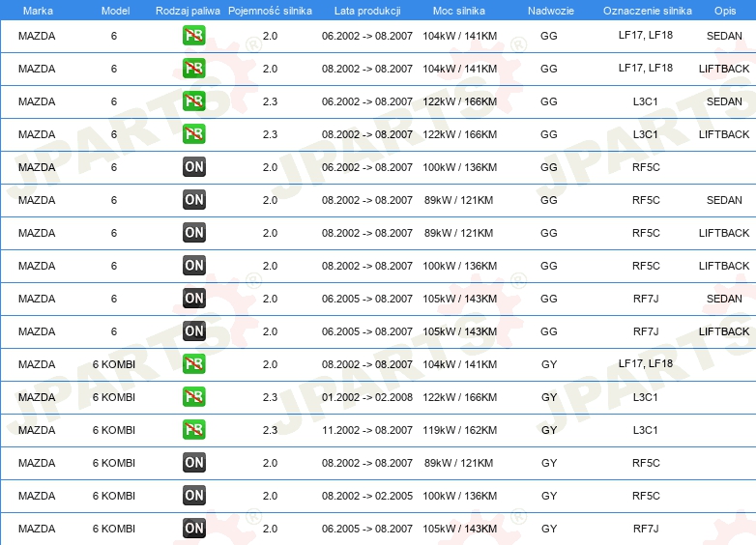The image size is (756, 545).
Task: Select LIFTBACK in the 100kW / 136KM row
Action: pyautogui.click(x=724, y=266)
